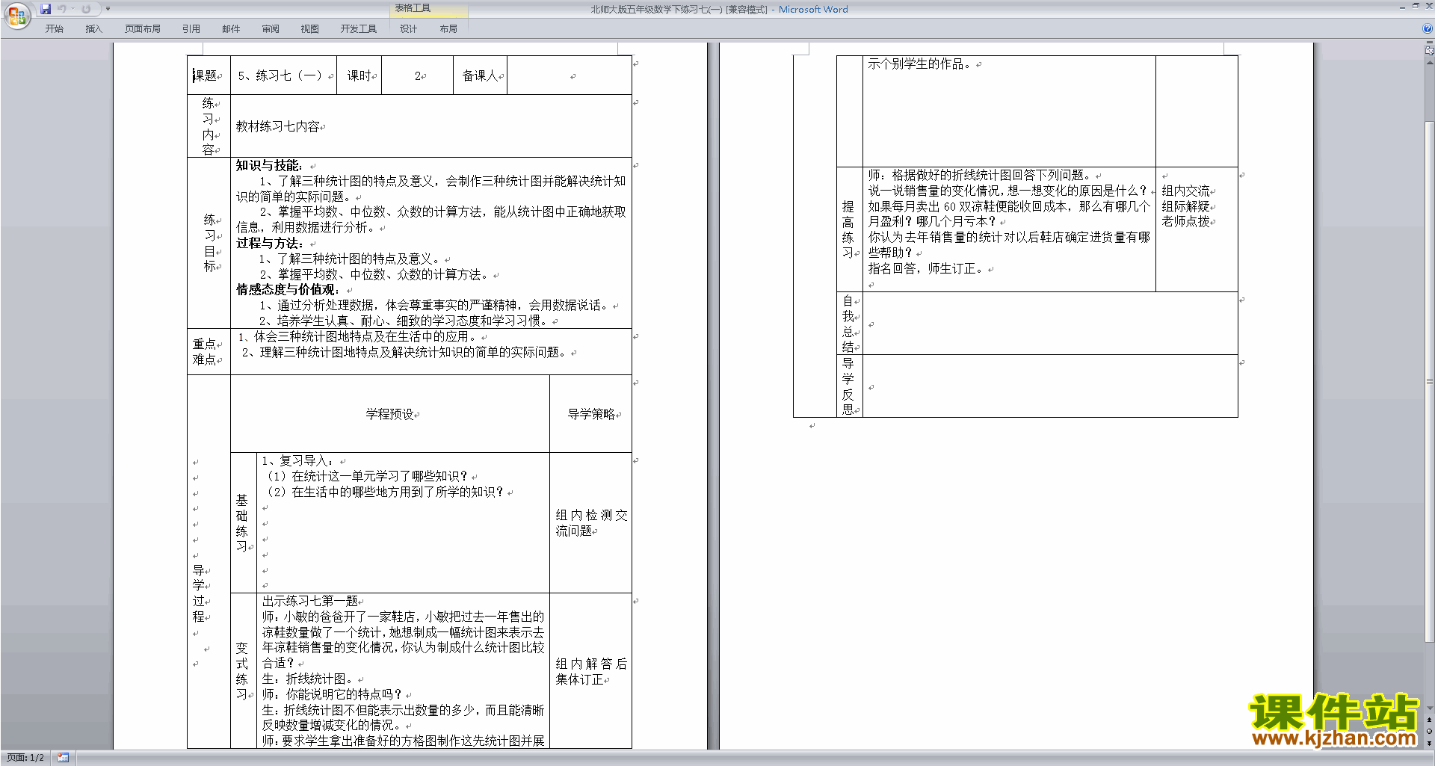The image size is (1435, 766).
Task: Open the table tools 设计 tab
Action: coord(409,29)
